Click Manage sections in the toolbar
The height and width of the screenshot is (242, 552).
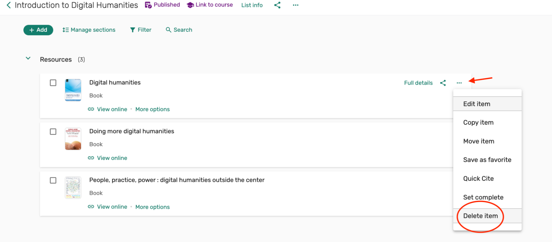coord(89,30)
